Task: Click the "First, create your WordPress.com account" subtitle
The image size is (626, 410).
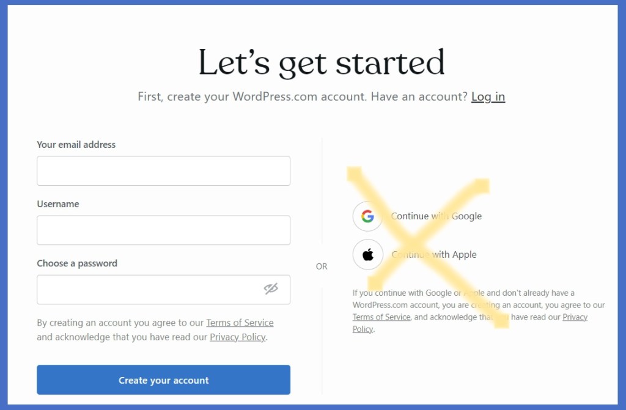Action: pos(302,97)
